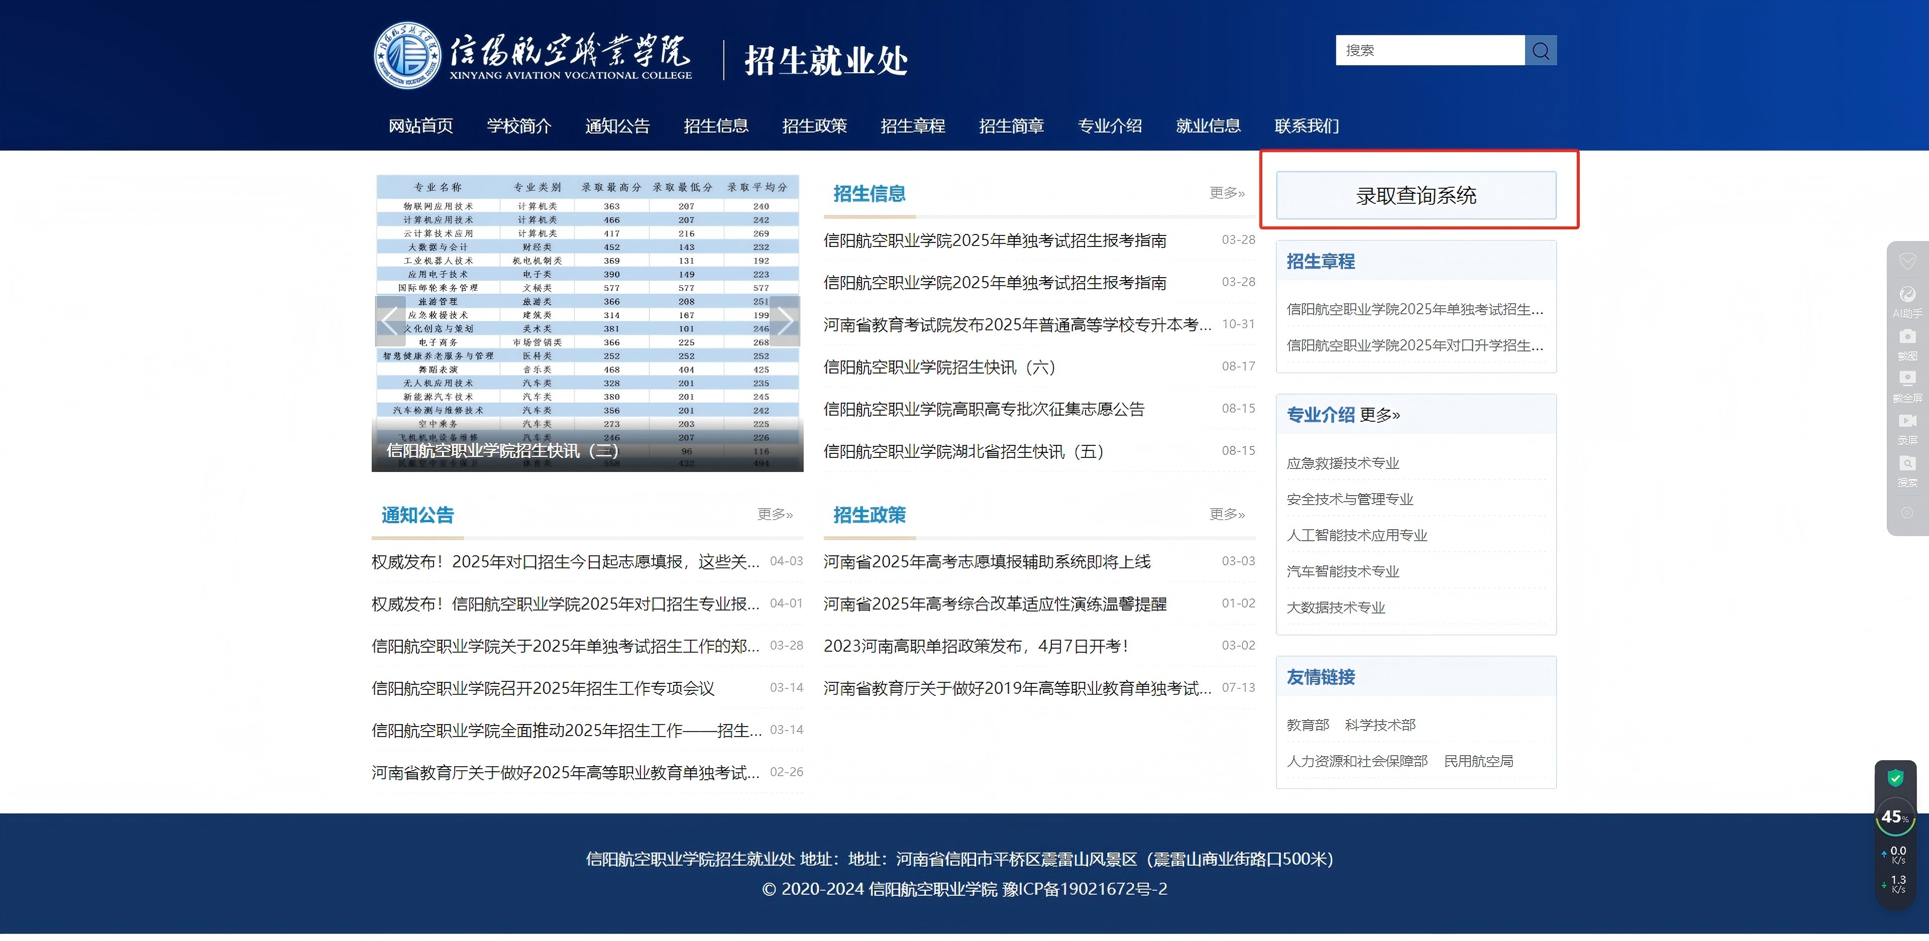Viewport: 1929px width, 941px height.
Task: Click the 搜索 folder icon in sidebar
Action: click(x=1906, y=464)
